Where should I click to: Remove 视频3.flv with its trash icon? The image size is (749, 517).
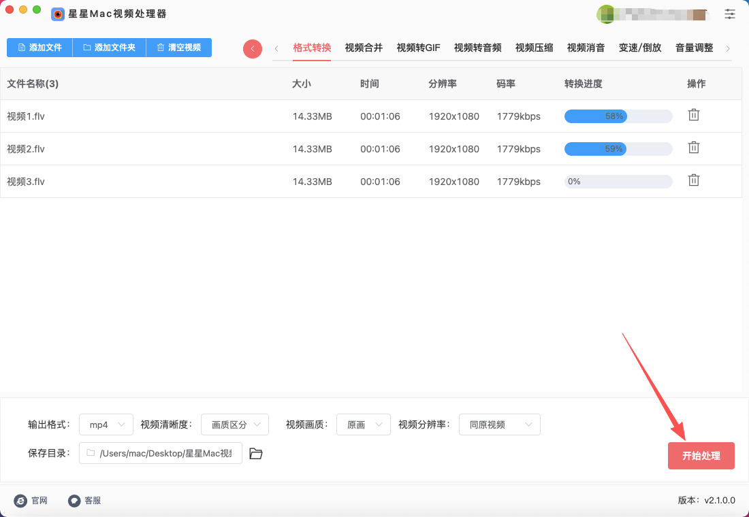point(693,180)
